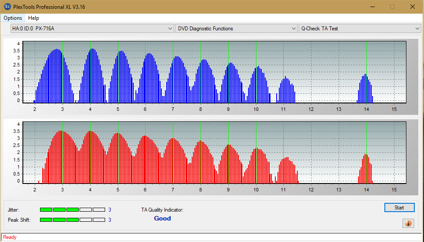424x242 pixels.
Task: Click the Peak Shift value 3
Action: (110, 220)
